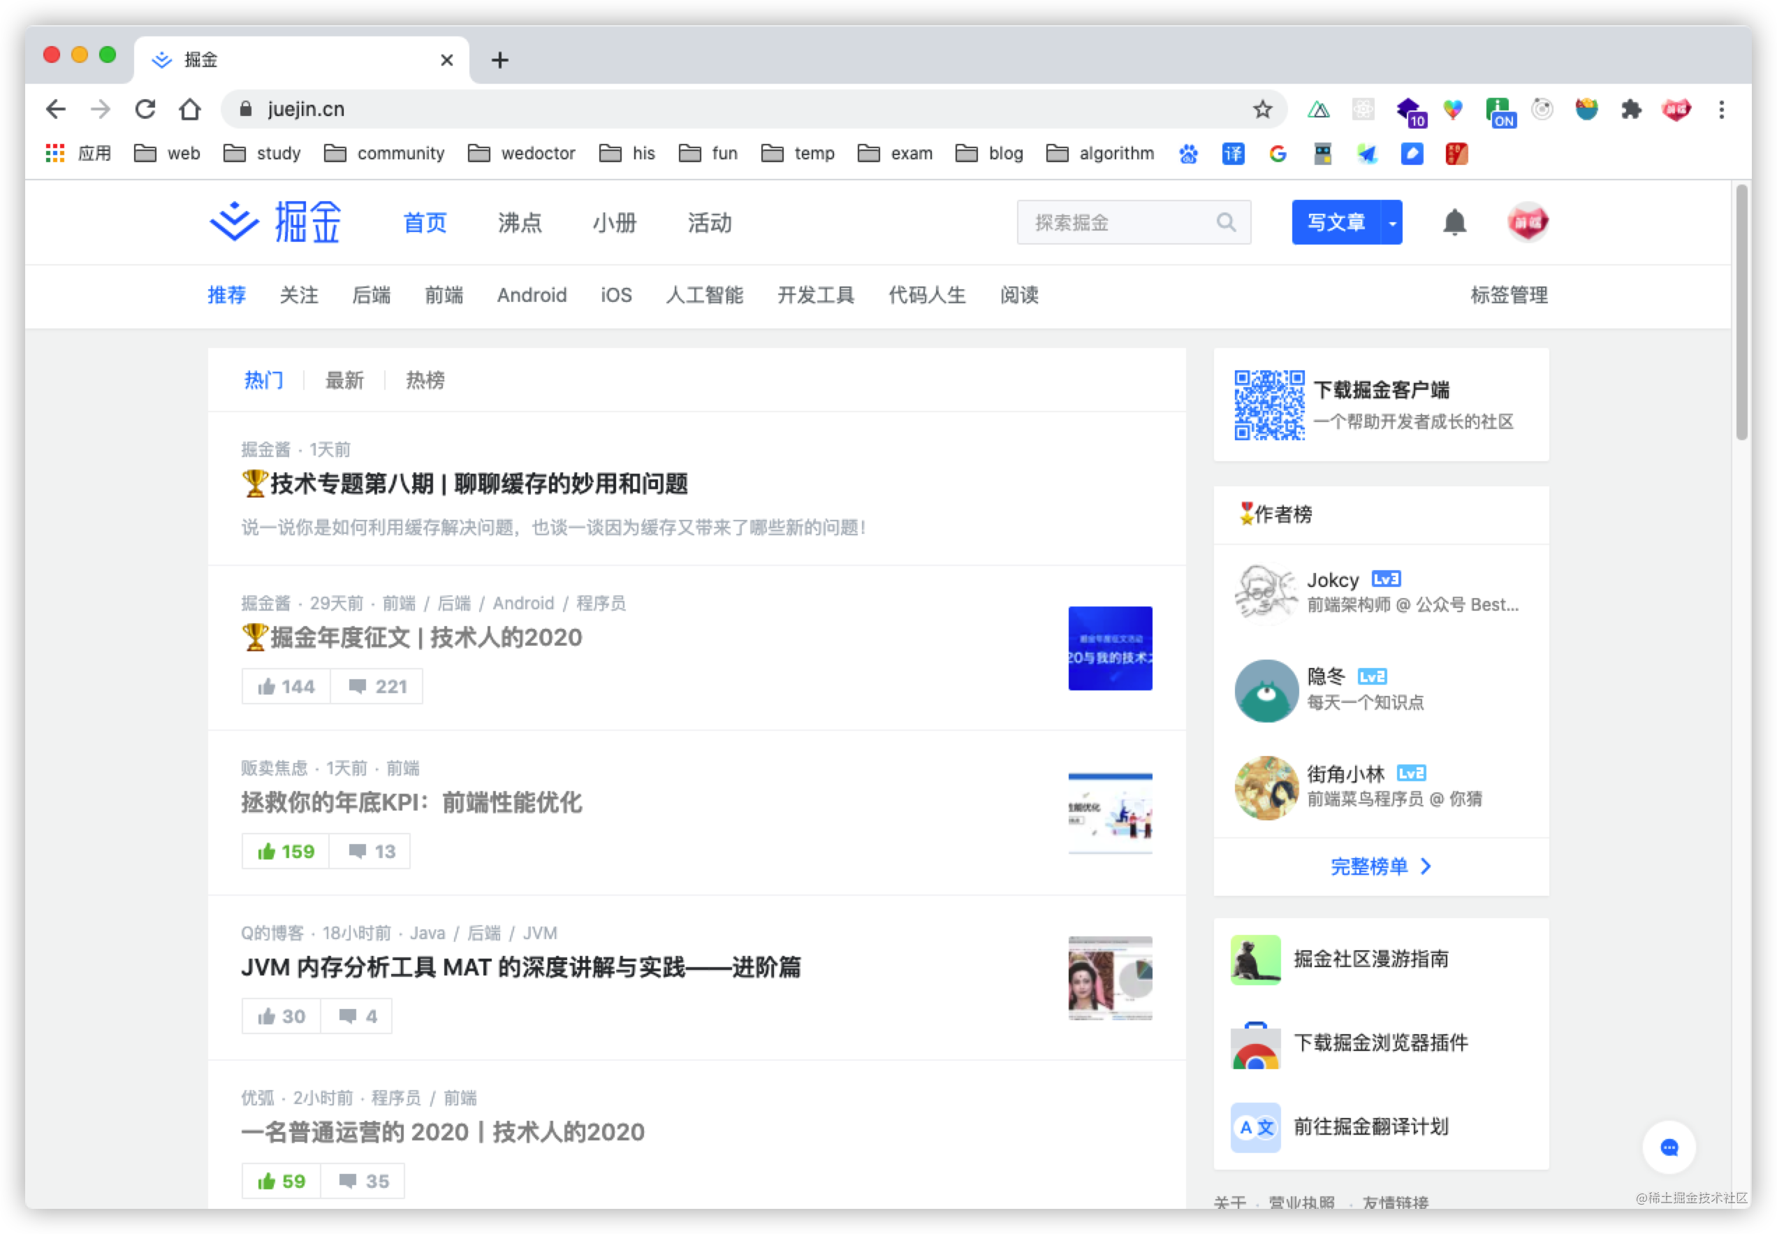Click the Google bookmark icon
The width and height of the screenshot is (1777, 1234).
[1278, 154]
